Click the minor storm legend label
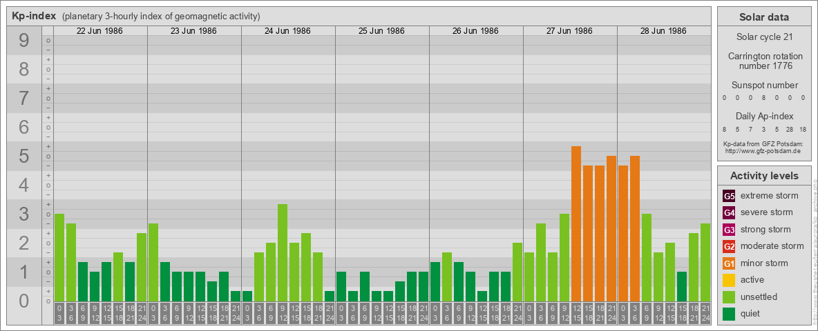 764,263
